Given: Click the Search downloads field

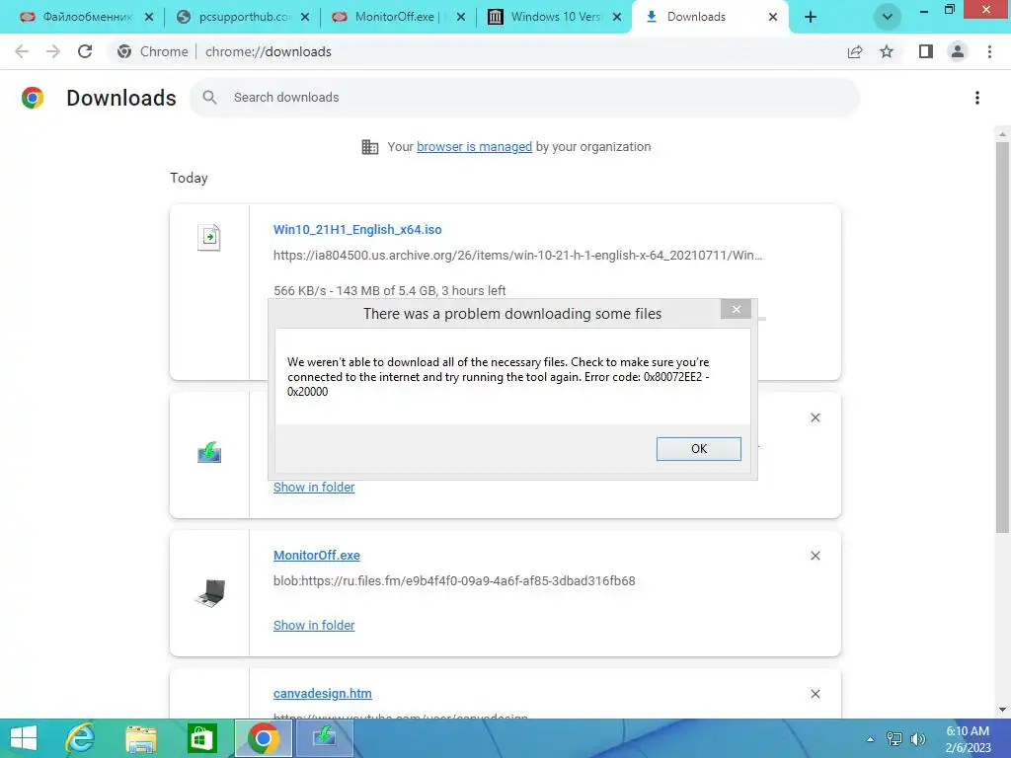Looking at the screenshot, I should point(525,98).
